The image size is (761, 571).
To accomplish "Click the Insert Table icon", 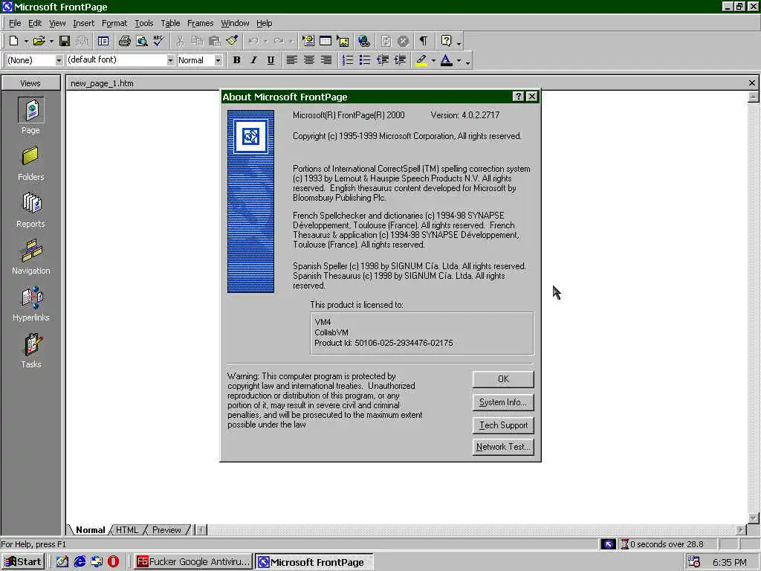I will pos(326,42).
